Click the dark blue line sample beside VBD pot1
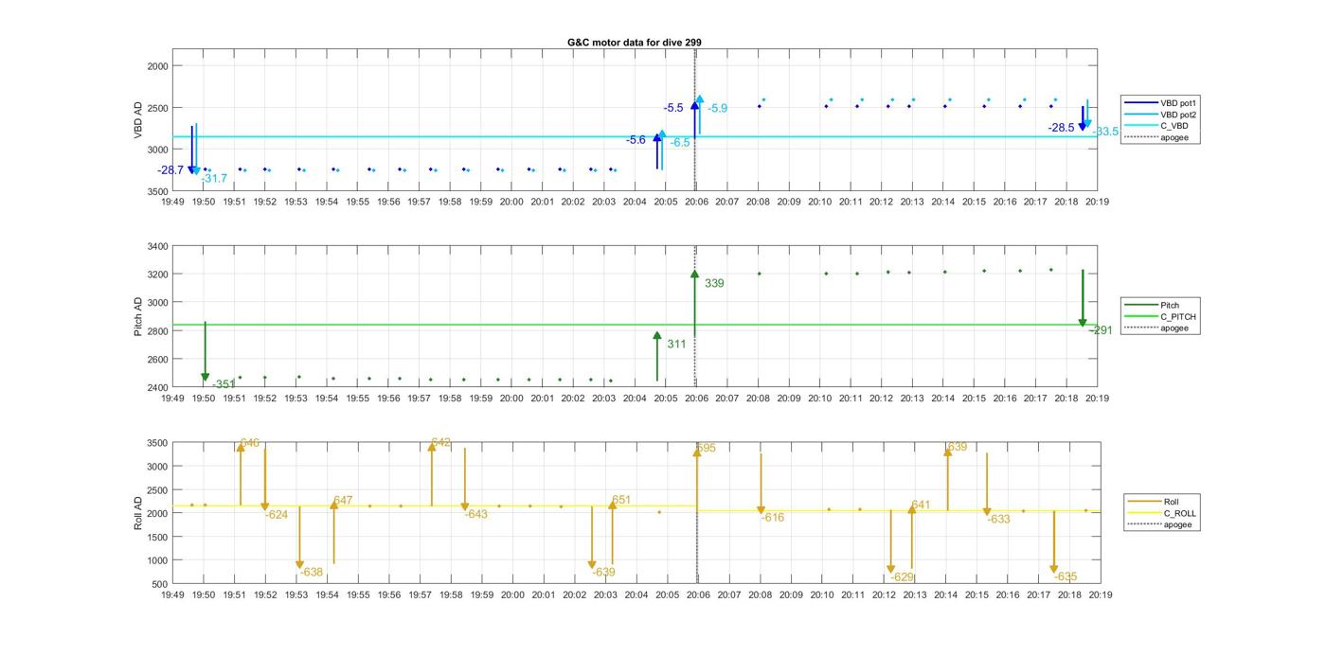The height and width of the screenshot is (656, 1326). [x=1140, y=102]
